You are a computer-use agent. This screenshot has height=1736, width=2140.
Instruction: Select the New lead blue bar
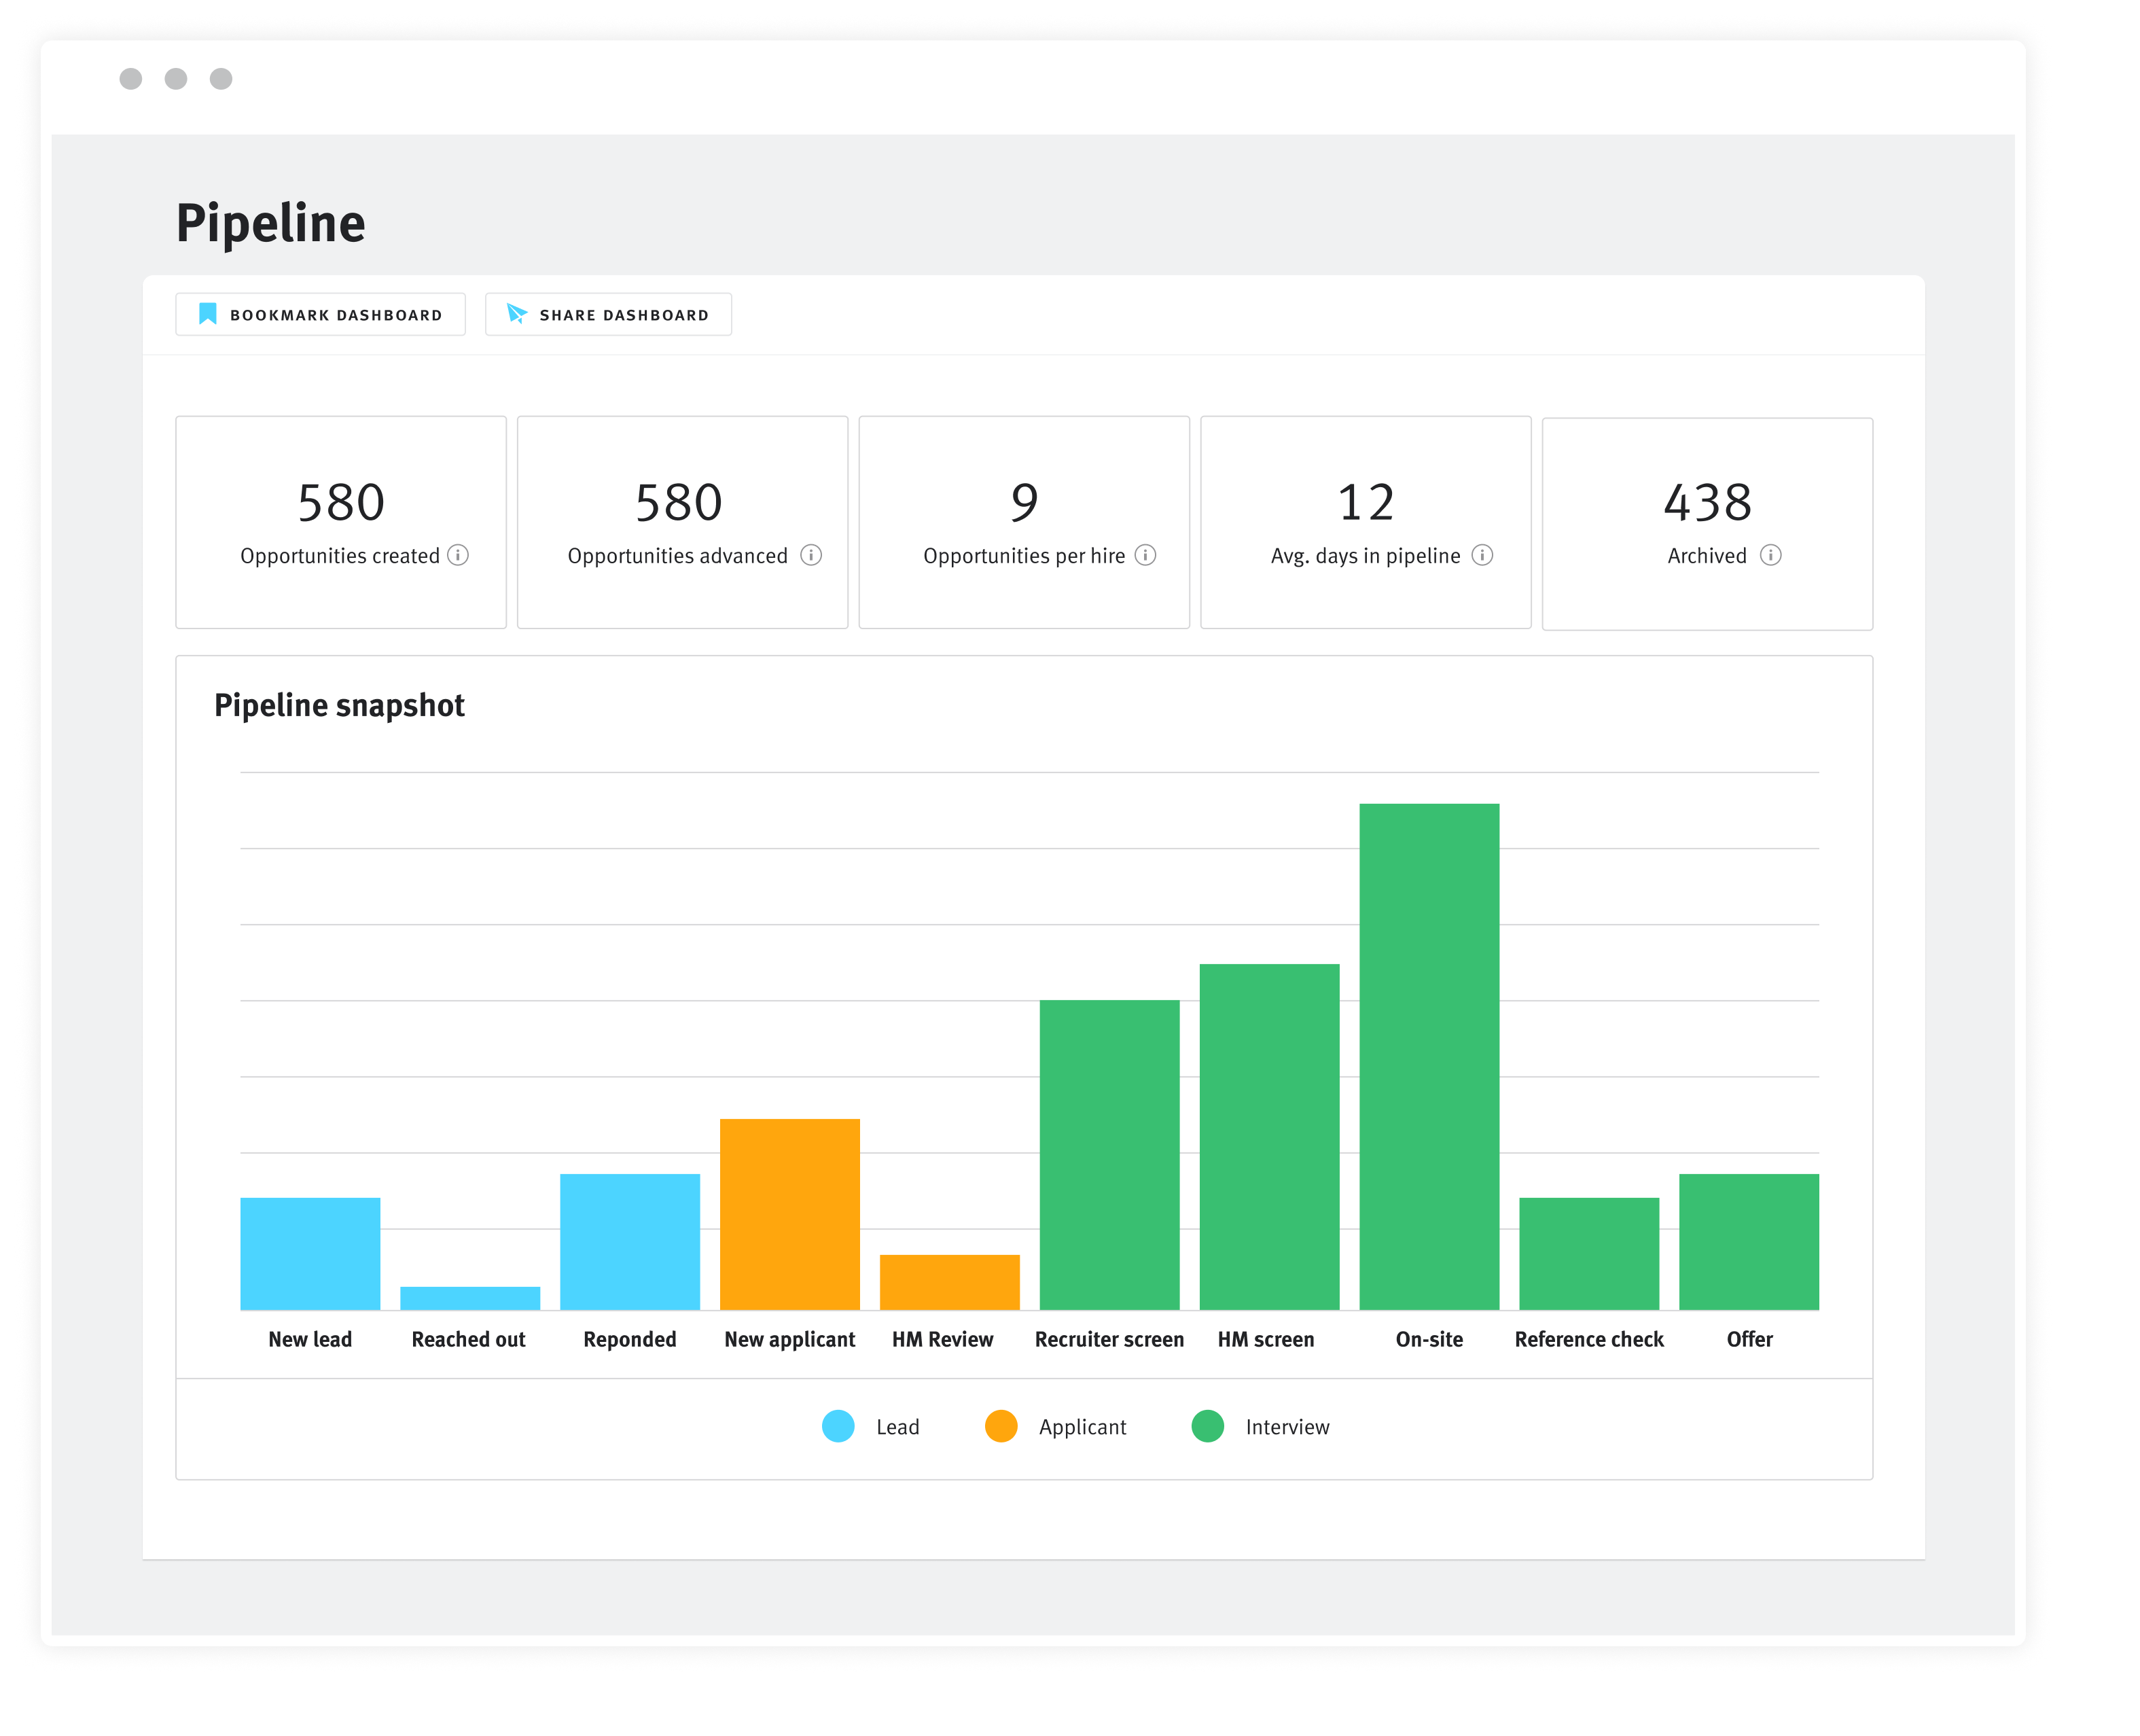(x=310, y=1253)
